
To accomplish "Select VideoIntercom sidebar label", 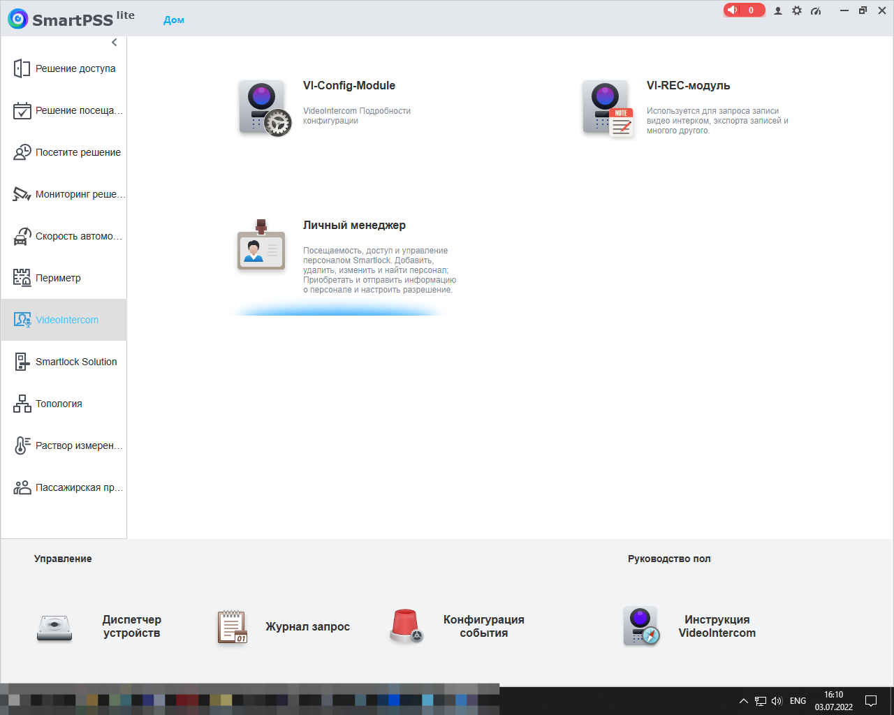I will pos(67,320).
